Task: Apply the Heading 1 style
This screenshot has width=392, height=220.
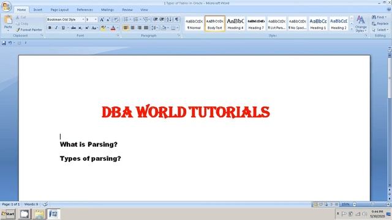Action: pos(318,24)
